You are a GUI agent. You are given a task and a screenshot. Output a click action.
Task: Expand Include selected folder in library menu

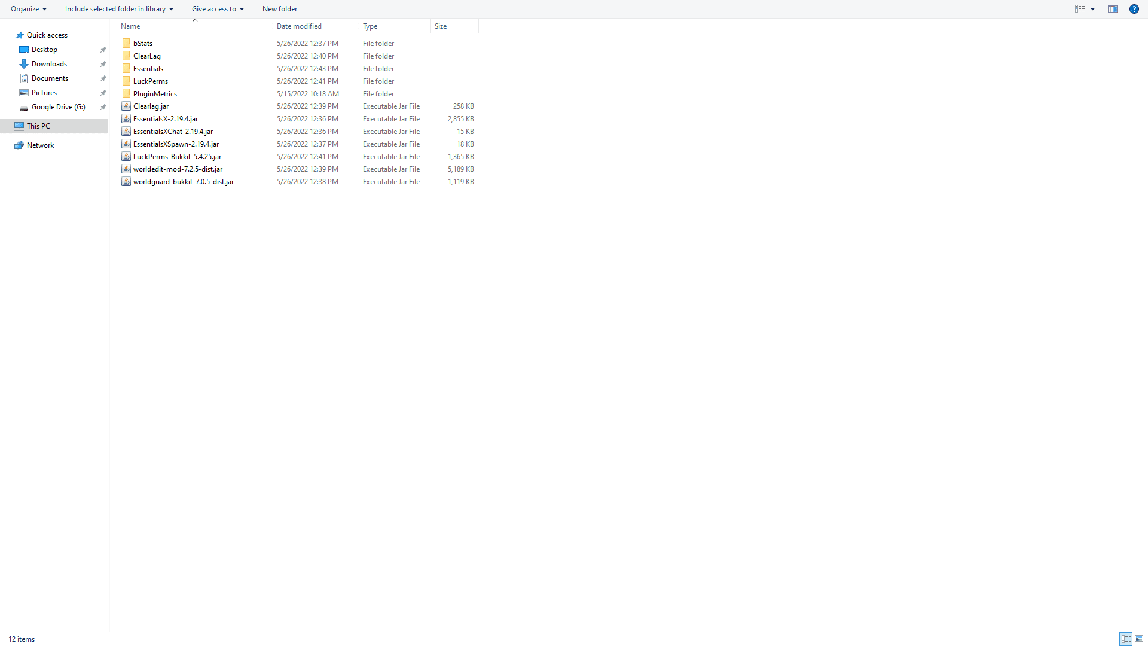(119, 9)
